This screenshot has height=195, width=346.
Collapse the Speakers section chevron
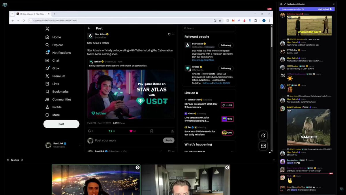274,160
